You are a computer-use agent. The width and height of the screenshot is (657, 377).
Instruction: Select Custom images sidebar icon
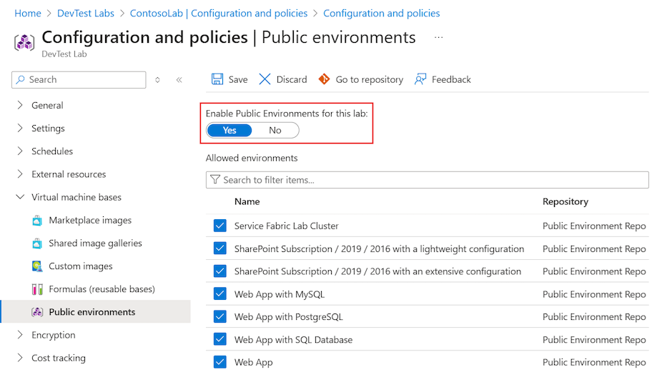(37, 266)
